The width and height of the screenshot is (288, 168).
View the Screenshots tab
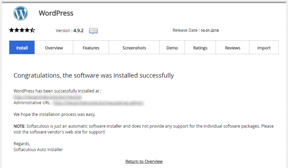pyautogui.click(x=134, y=48)
